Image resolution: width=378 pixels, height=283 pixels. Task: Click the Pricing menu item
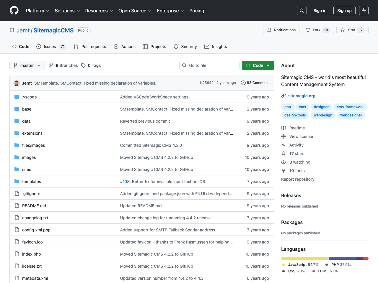[x=197, y=11]
